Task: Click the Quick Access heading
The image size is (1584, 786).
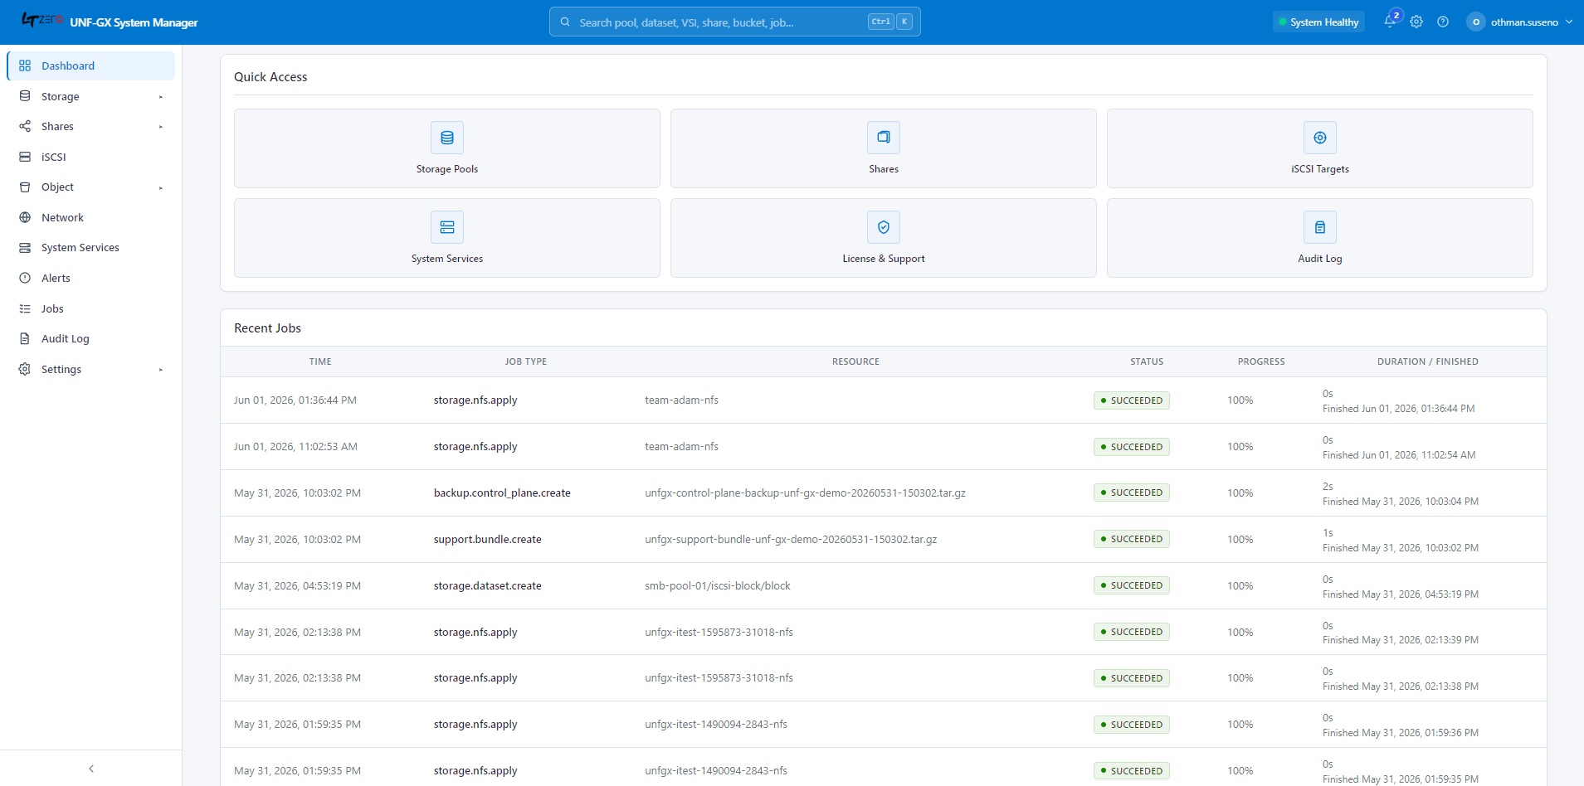Action: [x=270, y=77]
